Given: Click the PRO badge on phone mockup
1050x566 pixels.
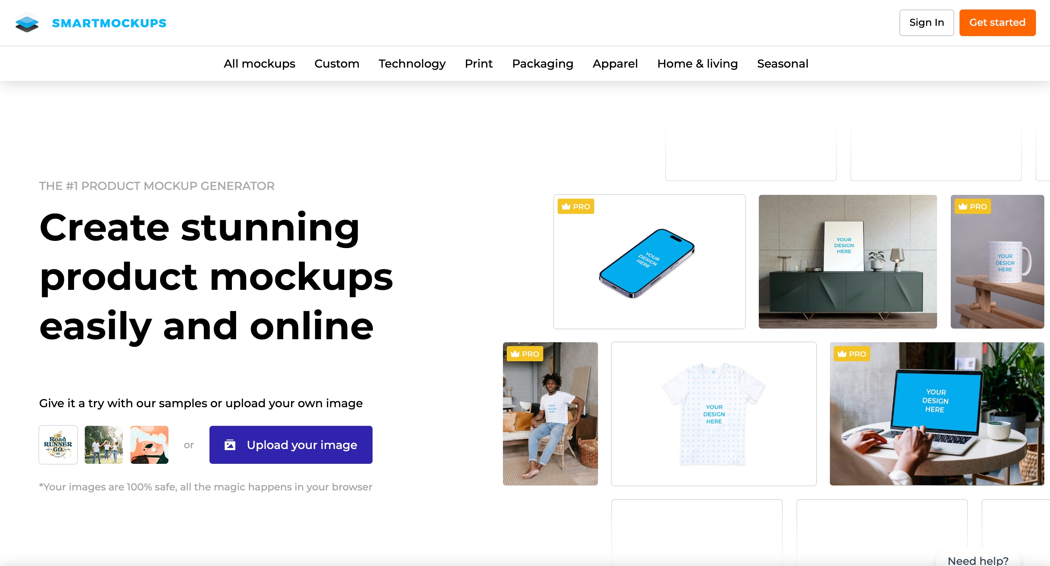Looking at the screenshot, I should [575, 206].
